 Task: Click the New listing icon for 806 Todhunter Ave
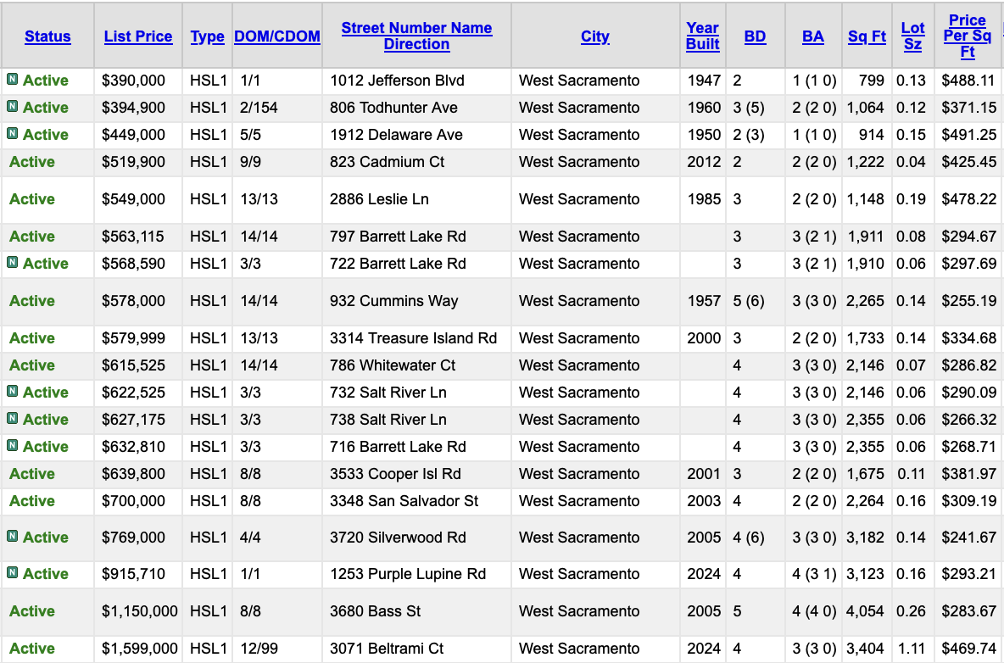[x=12, y=106]
